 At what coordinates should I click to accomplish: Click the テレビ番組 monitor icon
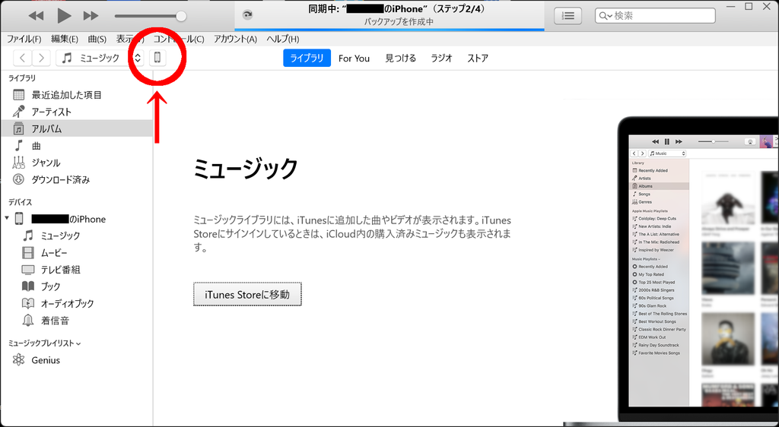28,270
